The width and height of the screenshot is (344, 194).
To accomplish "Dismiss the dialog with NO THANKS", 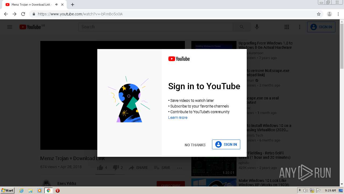I will [x=195, y=145].
